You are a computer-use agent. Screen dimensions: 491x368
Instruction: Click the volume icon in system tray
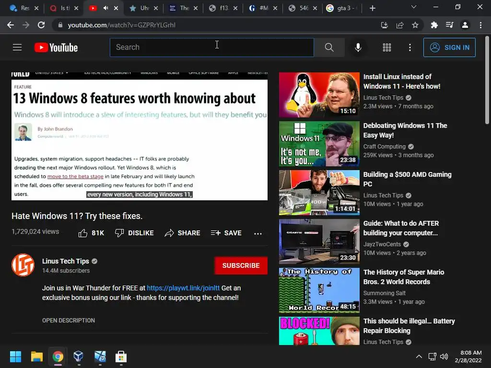[444, 356]
